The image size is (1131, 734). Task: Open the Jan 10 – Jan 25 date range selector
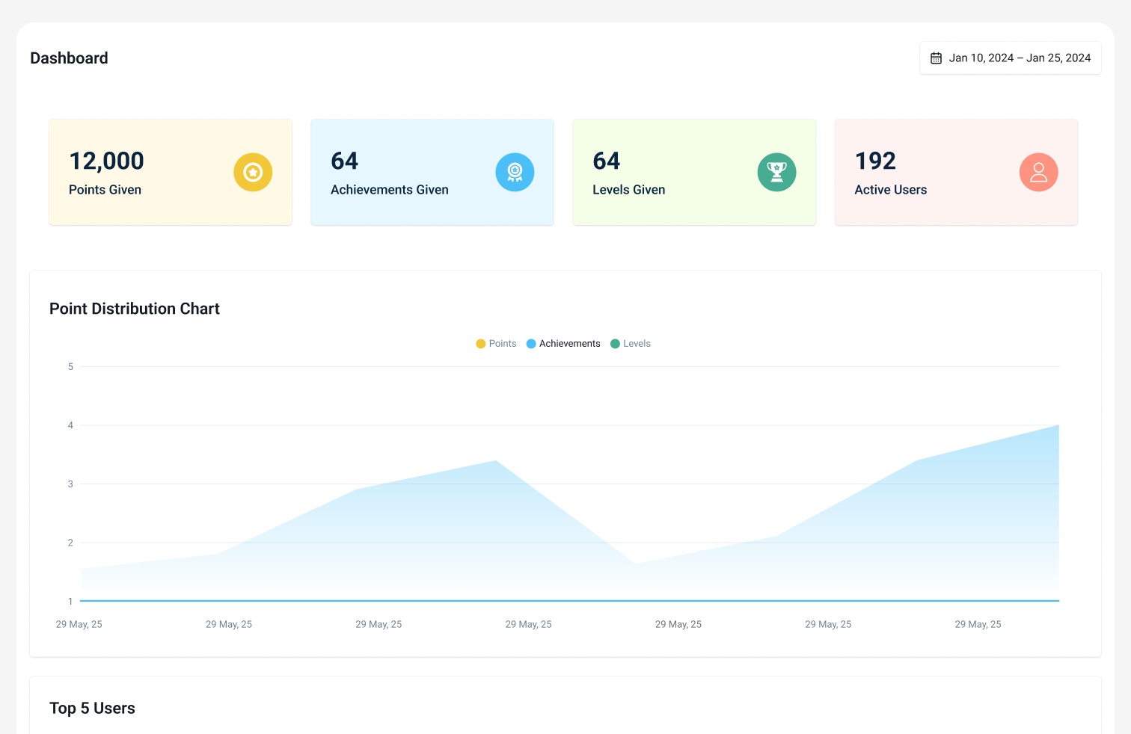(1010, 58)
